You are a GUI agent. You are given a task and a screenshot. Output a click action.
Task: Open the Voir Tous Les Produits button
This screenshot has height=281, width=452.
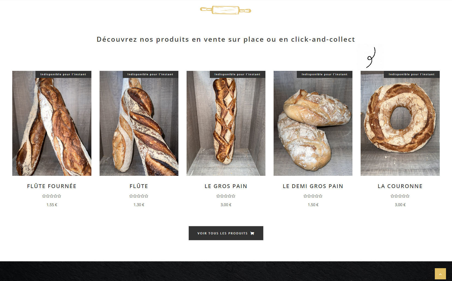pyautogui.click(x=226, y=233)
